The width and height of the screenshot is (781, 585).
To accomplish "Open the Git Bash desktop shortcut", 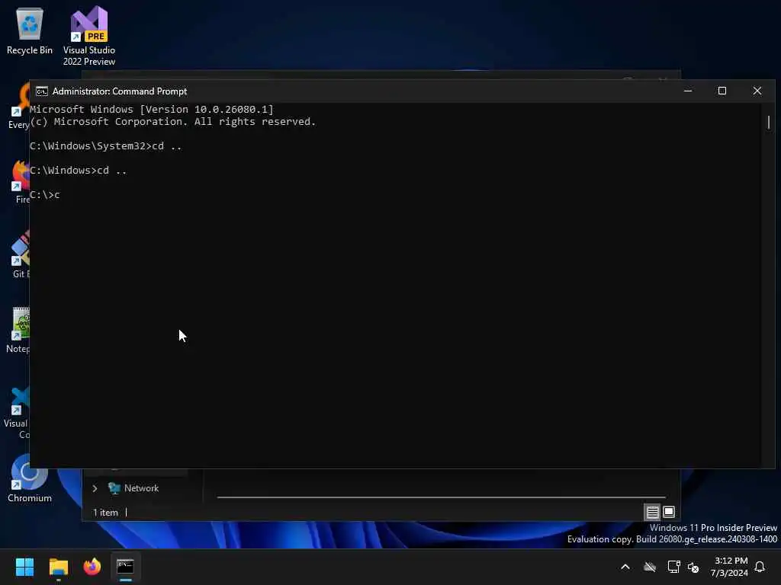I will [x=20, y=254].
